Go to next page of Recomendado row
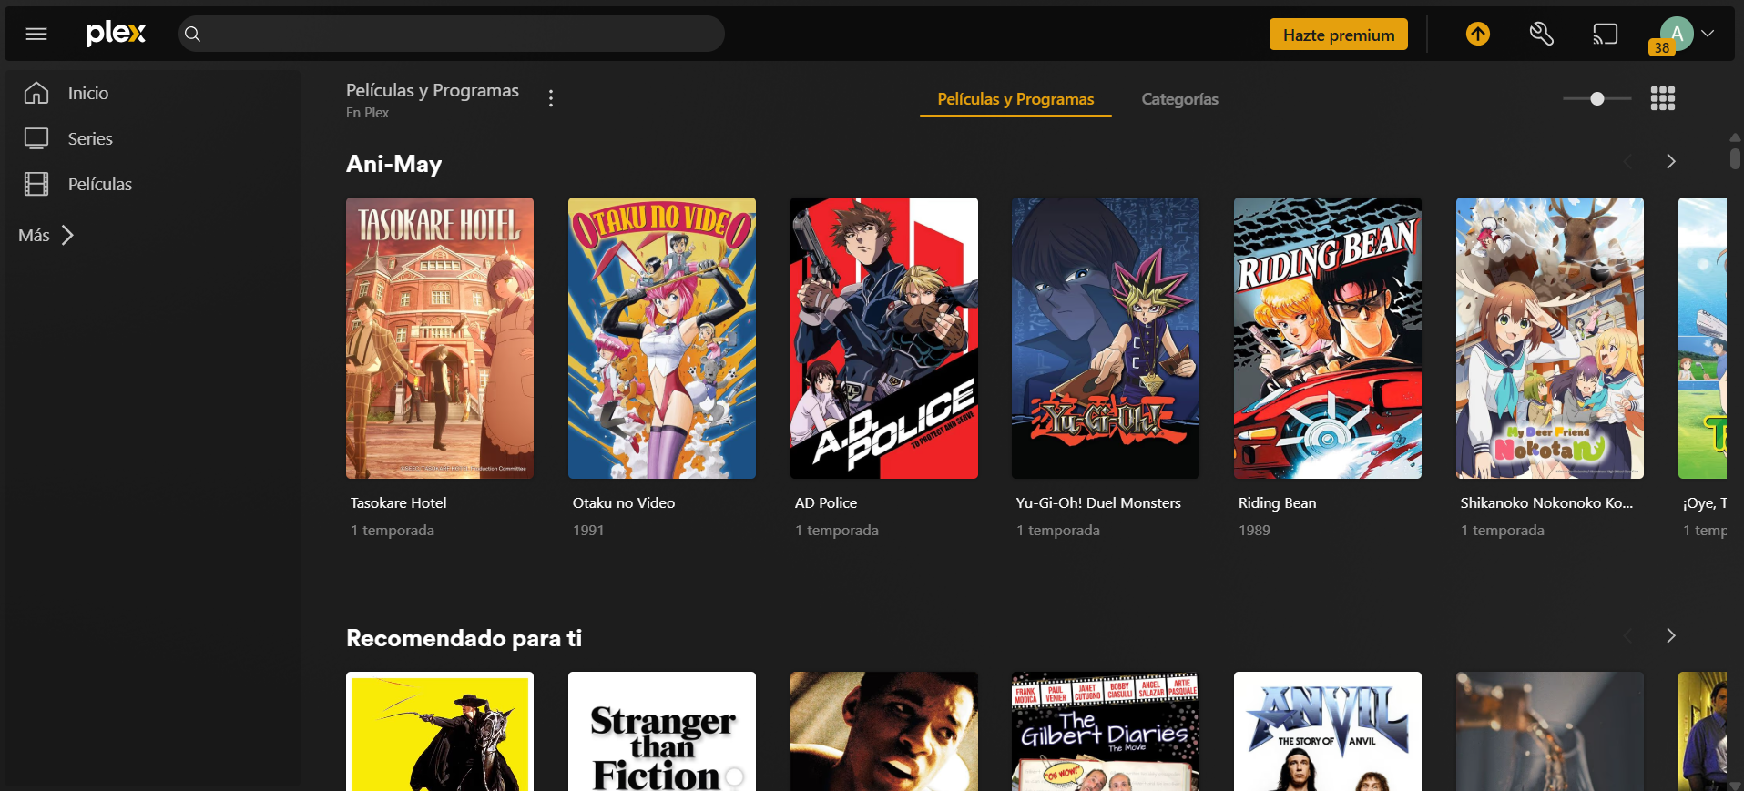This screenshot has height=791, width=1744. (x=1671, y=635)
